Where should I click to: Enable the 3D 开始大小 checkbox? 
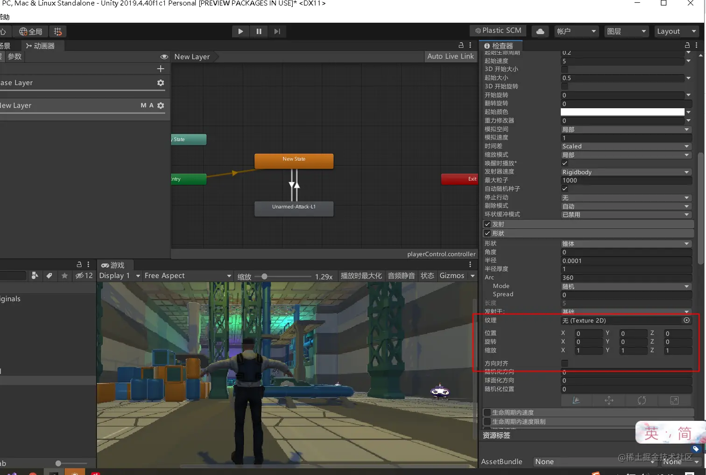(x=565, y=69)
